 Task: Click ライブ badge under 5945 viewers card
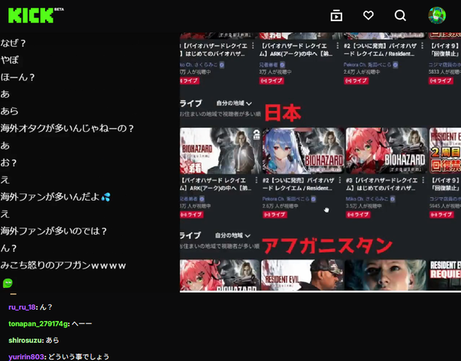coord(441,214)
